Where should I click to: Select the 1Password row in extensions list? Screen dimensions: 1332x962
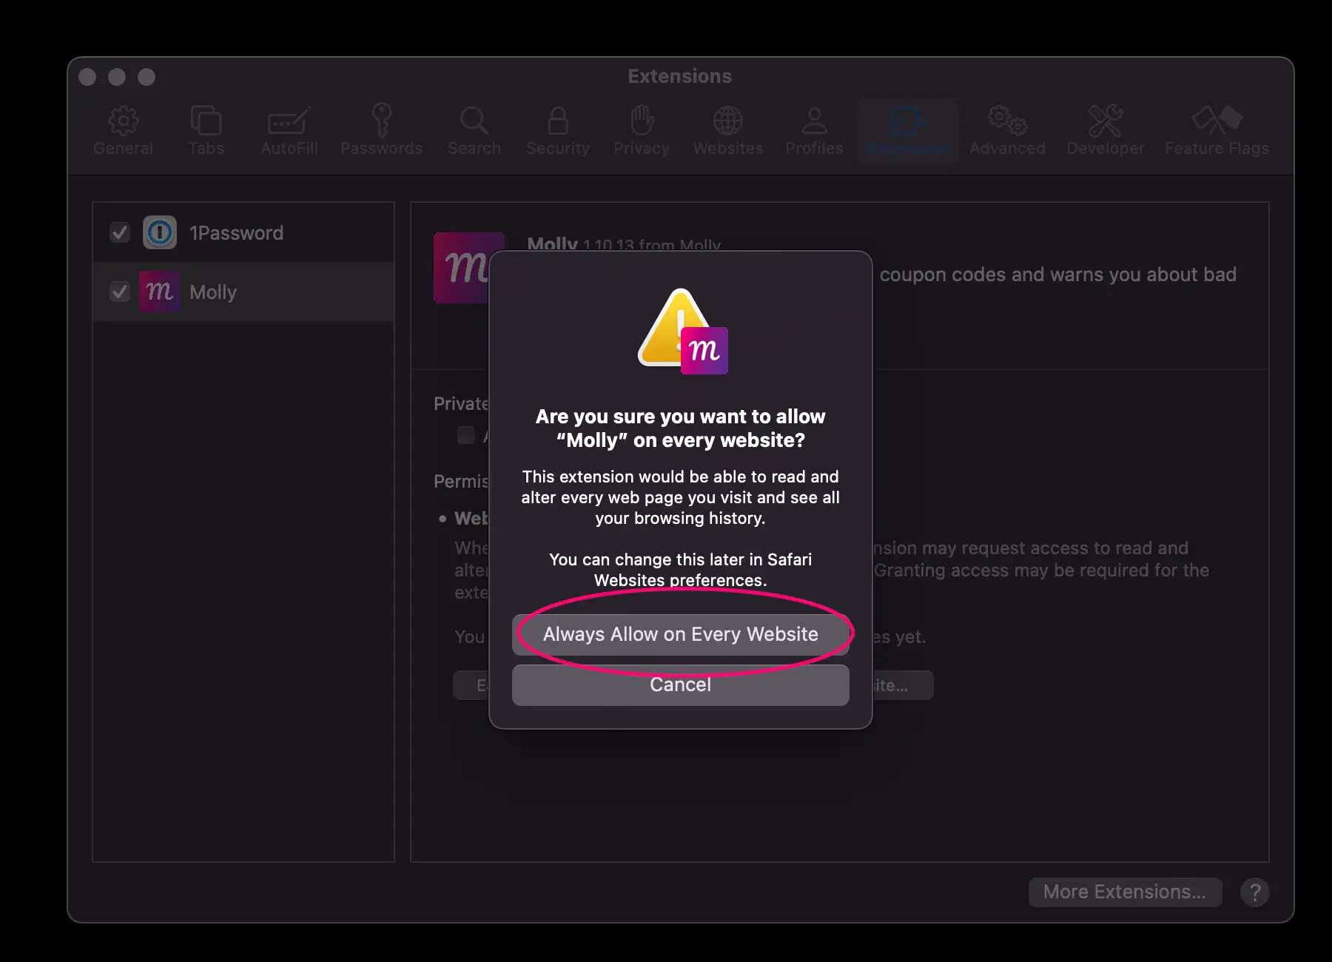pyautogui.click(x=243, y=232)
